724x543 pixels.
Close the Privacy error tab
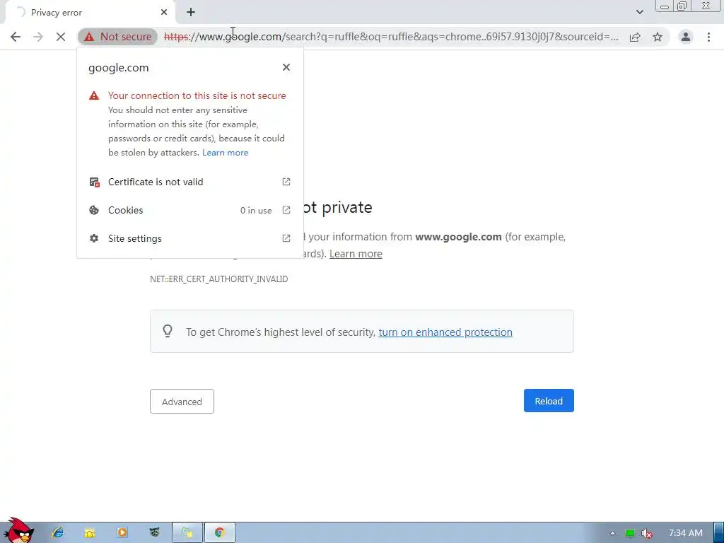click(164, 13)
